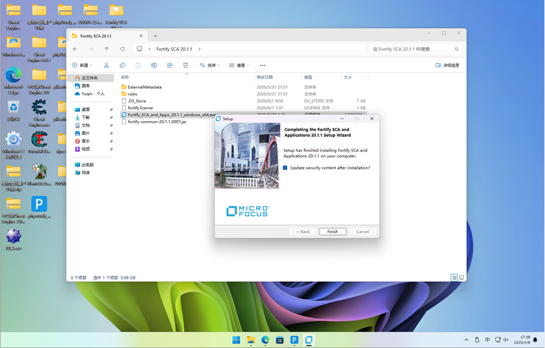Viewport: 545px width, 348px height.
Task: Open Microsoft Edge from taskbar
Action: 265,339
